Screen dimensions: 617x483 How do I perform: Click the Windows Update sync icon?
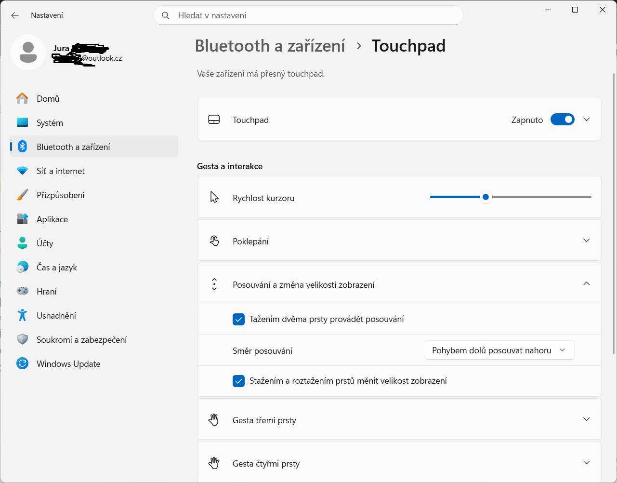[x=22, y=363]
